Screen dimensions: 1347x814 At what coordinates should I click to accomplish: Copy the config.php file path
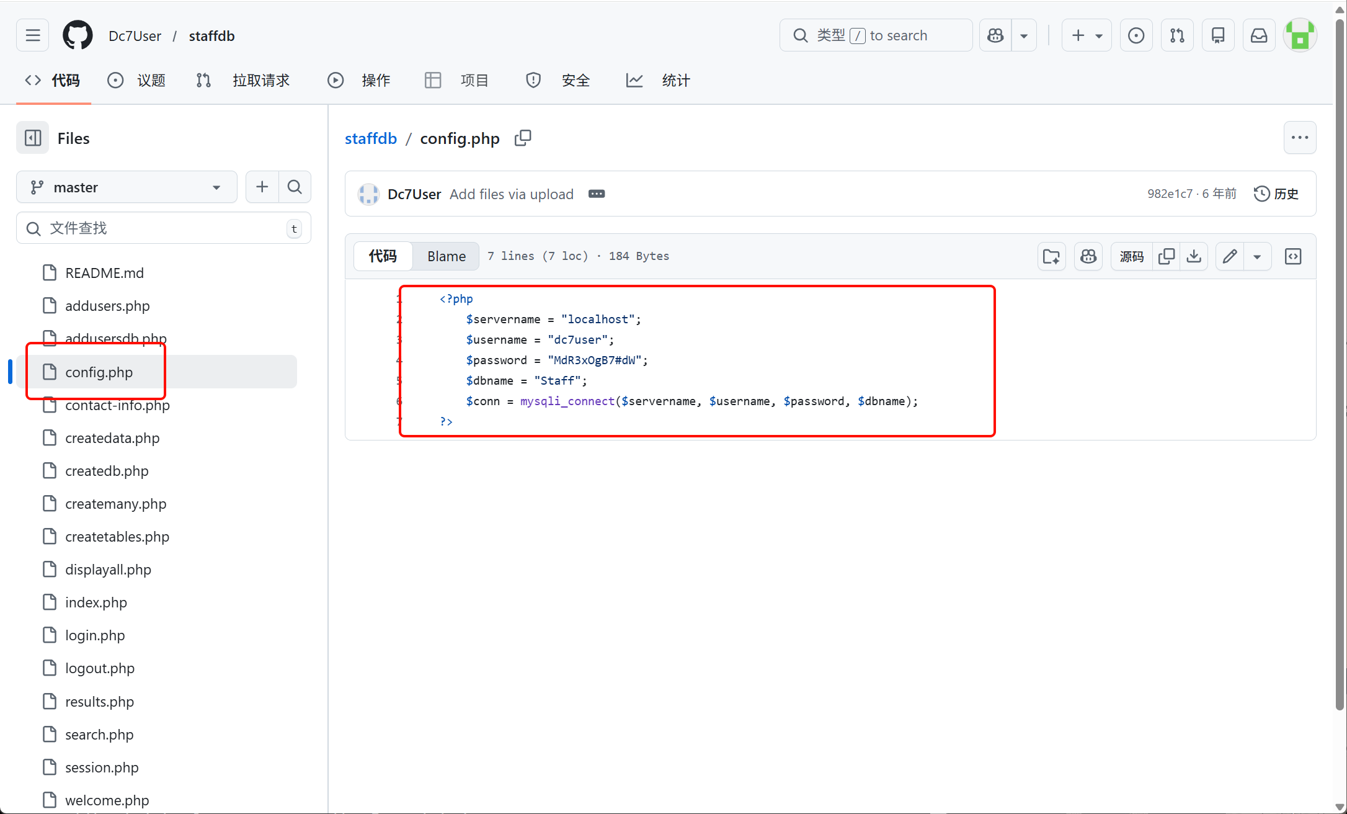pos(523,138)
